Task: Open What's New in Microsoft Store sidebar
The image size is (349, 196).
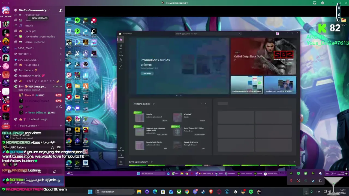Action: tap(121, 149)
